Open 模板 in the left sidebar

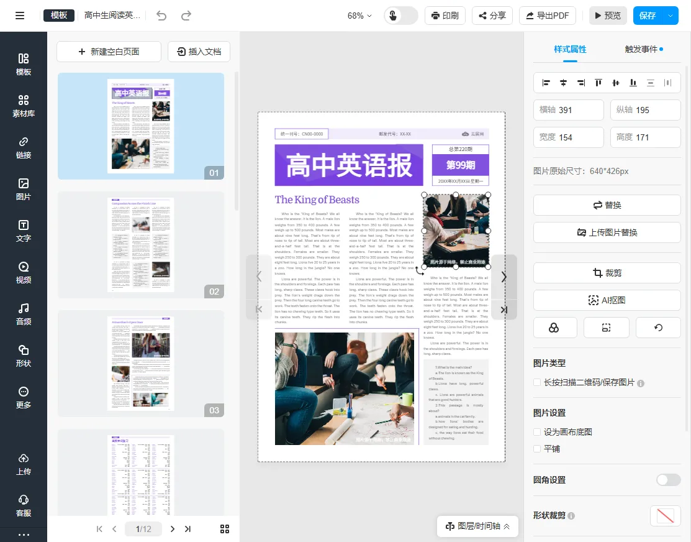click(24, 65)
